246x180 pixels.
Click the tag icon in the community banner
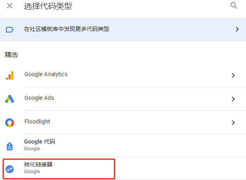10,29
